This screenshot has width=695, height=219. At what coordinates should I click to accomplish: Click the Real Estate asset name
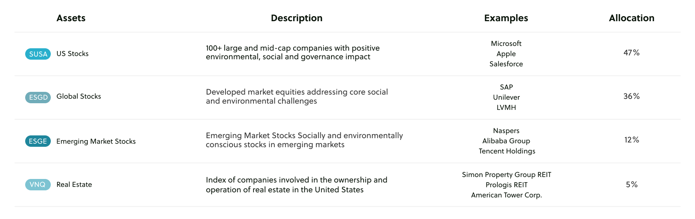click(74, 184)
